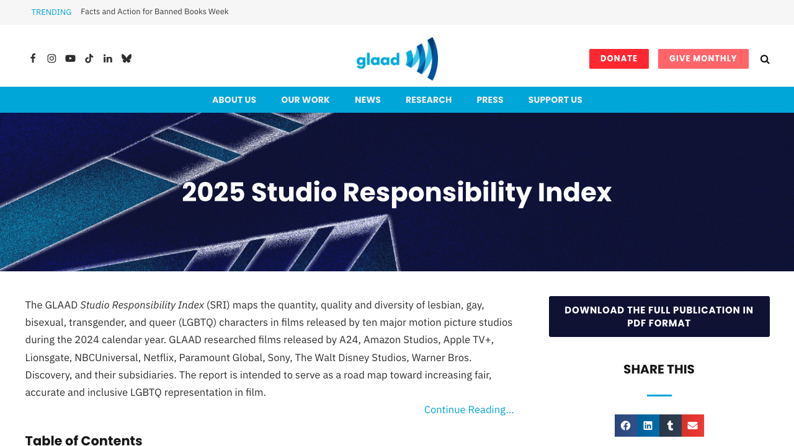Click the Bluesky butterfly icon
This screenshot has width=794, height=446.
[x=127, y=58]
